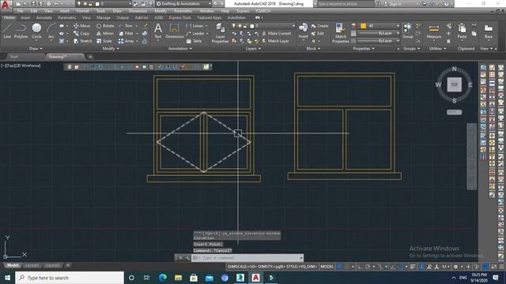Select the Line tool
506x284 pixels.
click(x=7, y=31)
